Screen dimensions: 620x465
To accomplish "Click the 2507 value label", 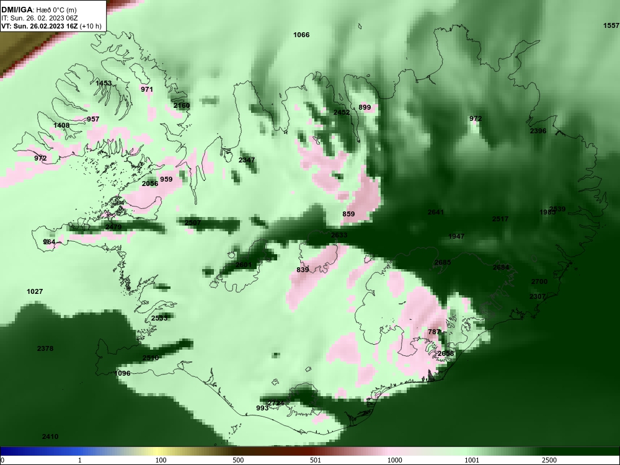I will [x=193, y=223].
